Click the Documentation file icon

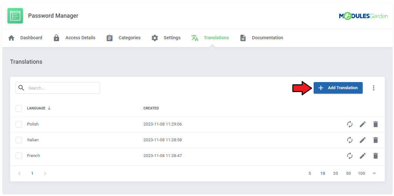(243, 38)
